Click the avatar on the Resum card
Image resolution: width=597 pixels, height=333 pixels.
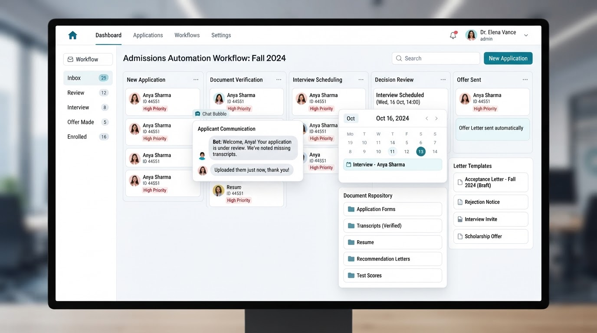[219, 190]
